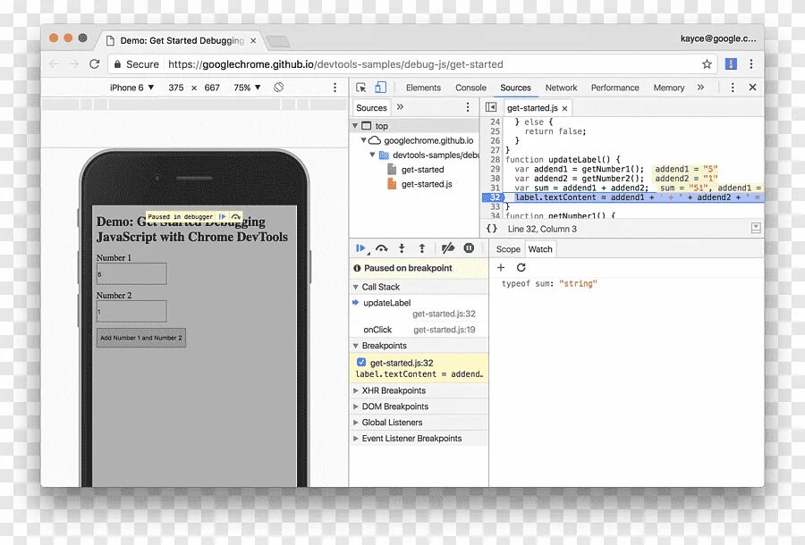Go forward in browser history
805x545 pixels.
click(x=74, y=64)
